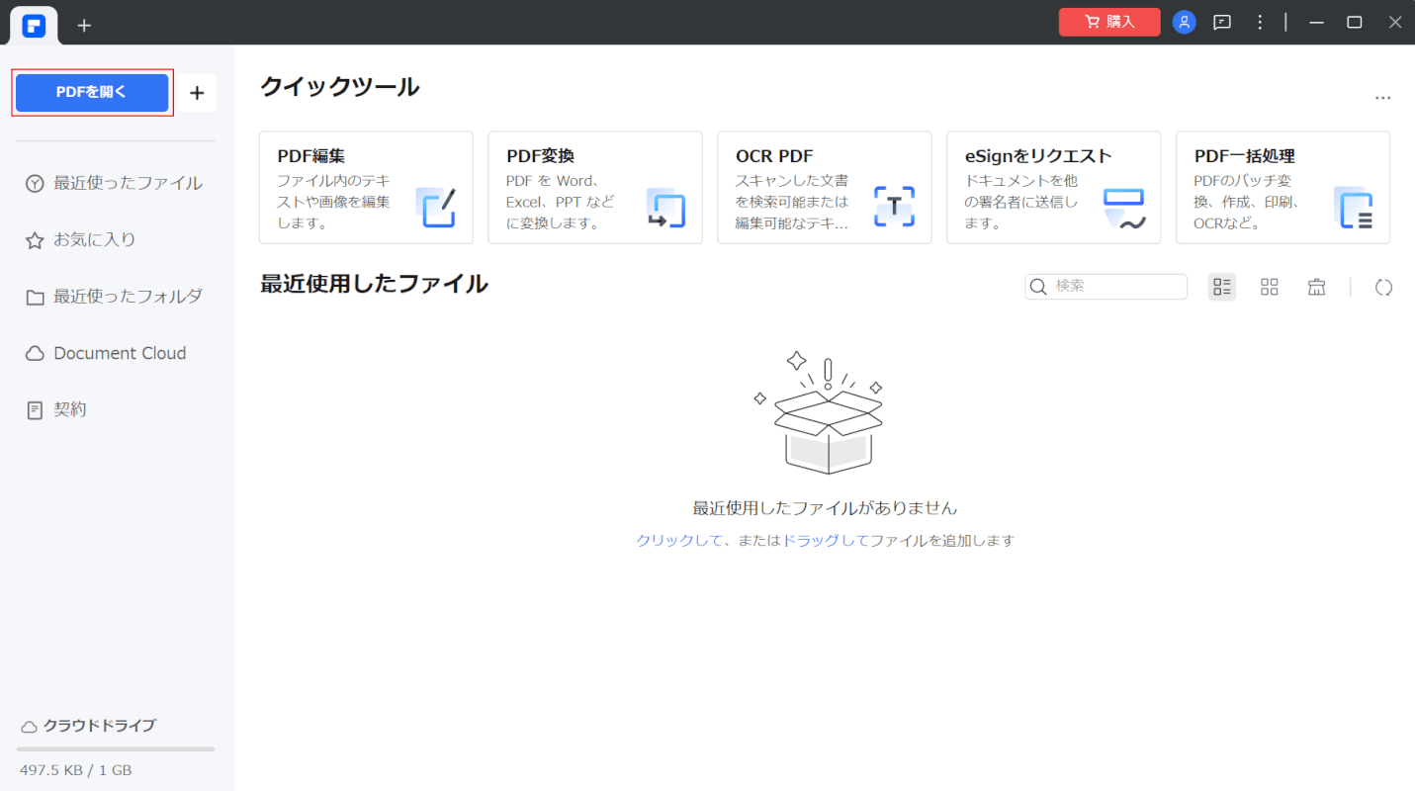Focus the 検索 search field
The height and width of the screenshot is (791, 1415).
(x=1105, y=287)
